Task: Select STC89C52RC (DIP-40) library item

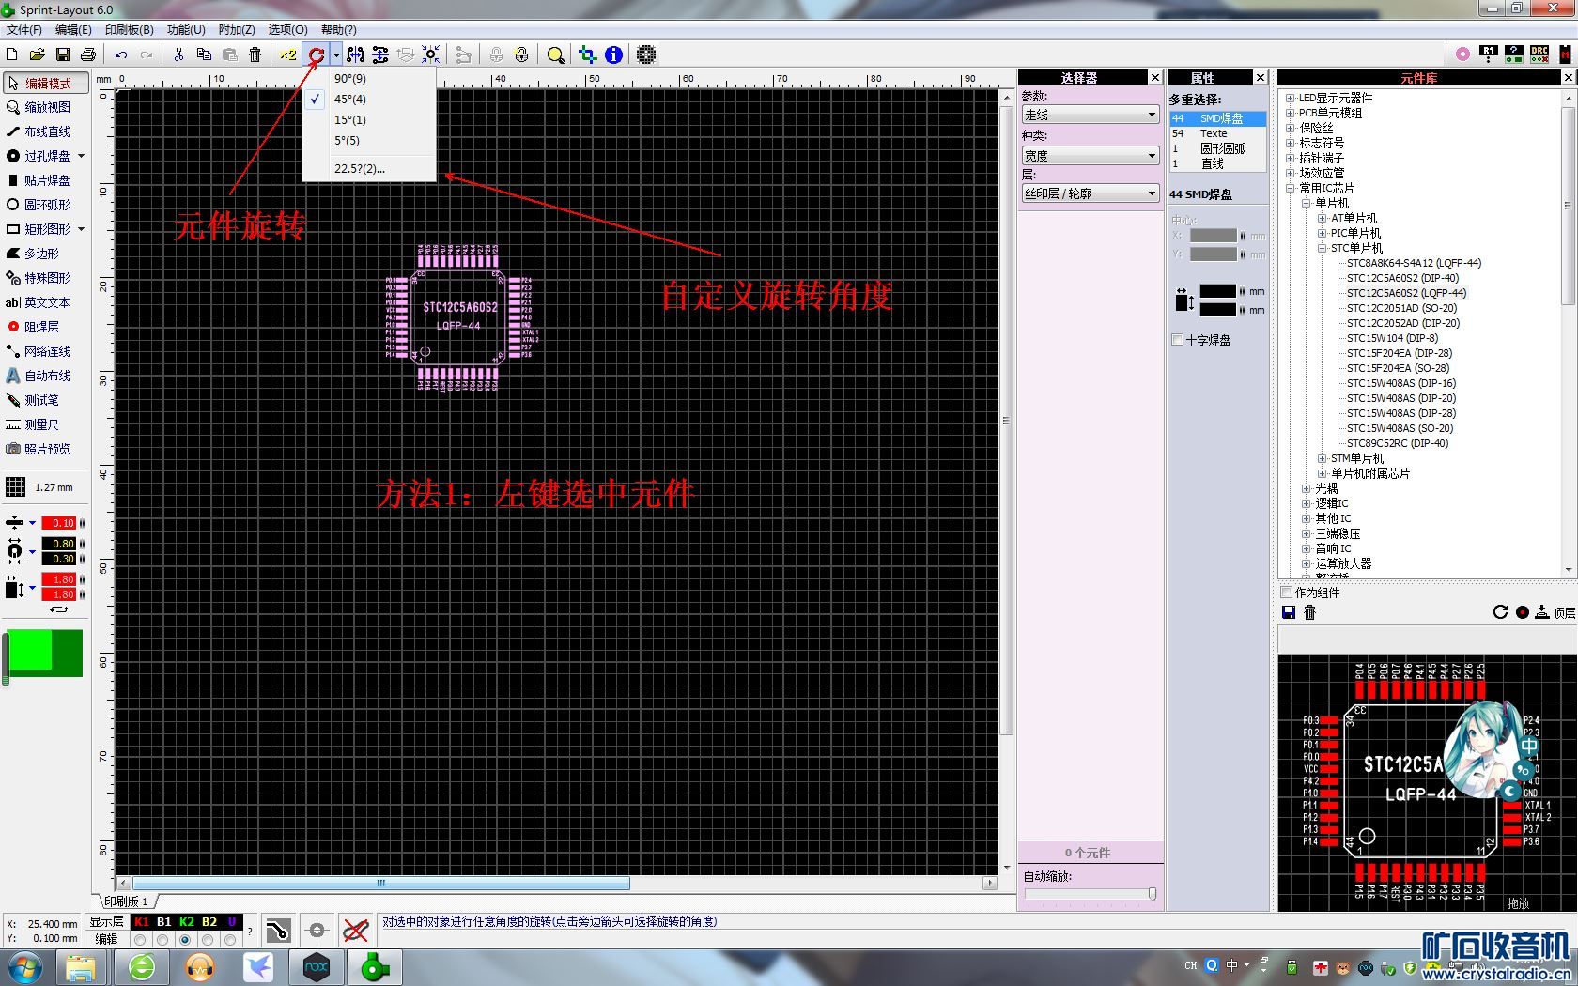Action: coord(1398,443)
